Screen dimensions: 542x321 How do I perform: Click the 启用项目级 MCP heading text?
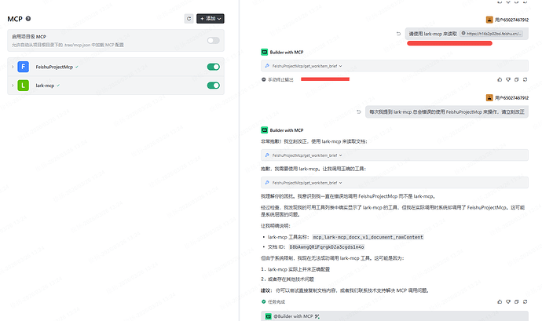[x=29, y=36]
